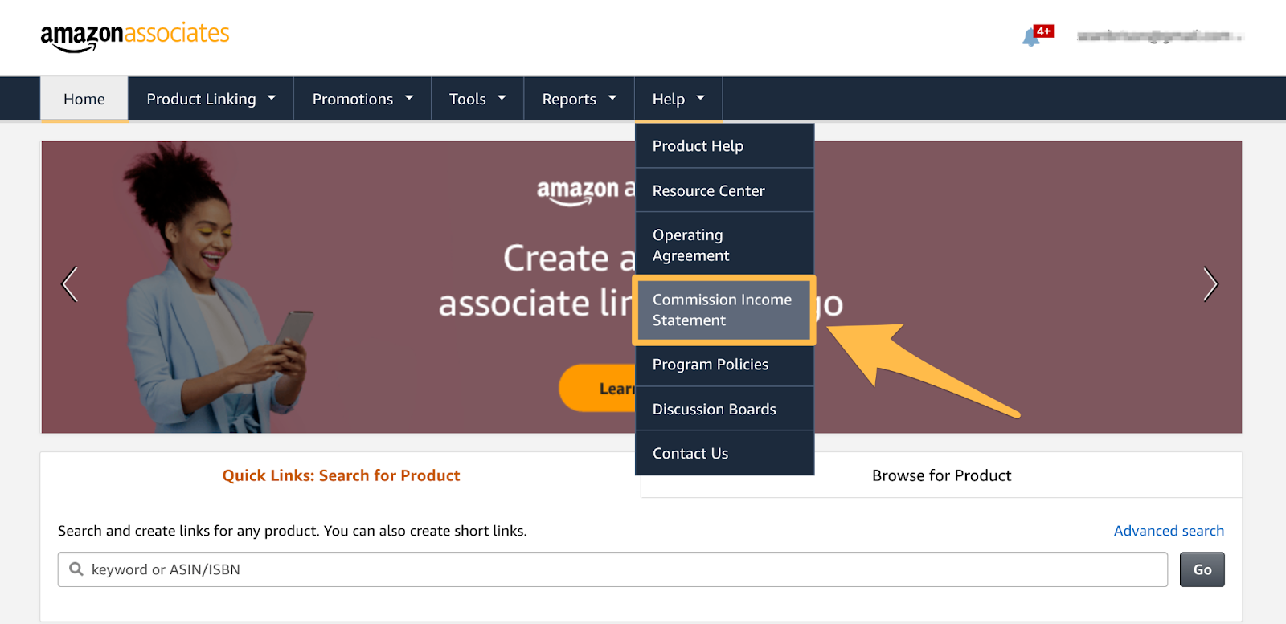
Task: Collapse the Help menu
Action: click(x=678, y=99)
